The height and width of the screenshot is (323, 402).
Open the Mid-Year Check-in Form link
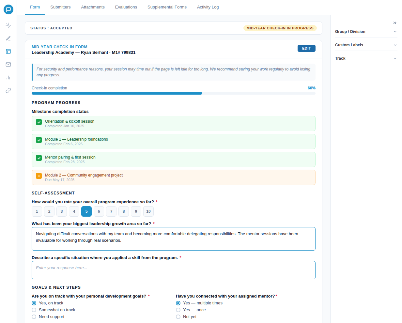pyautogui.click(x=59, y=47)
